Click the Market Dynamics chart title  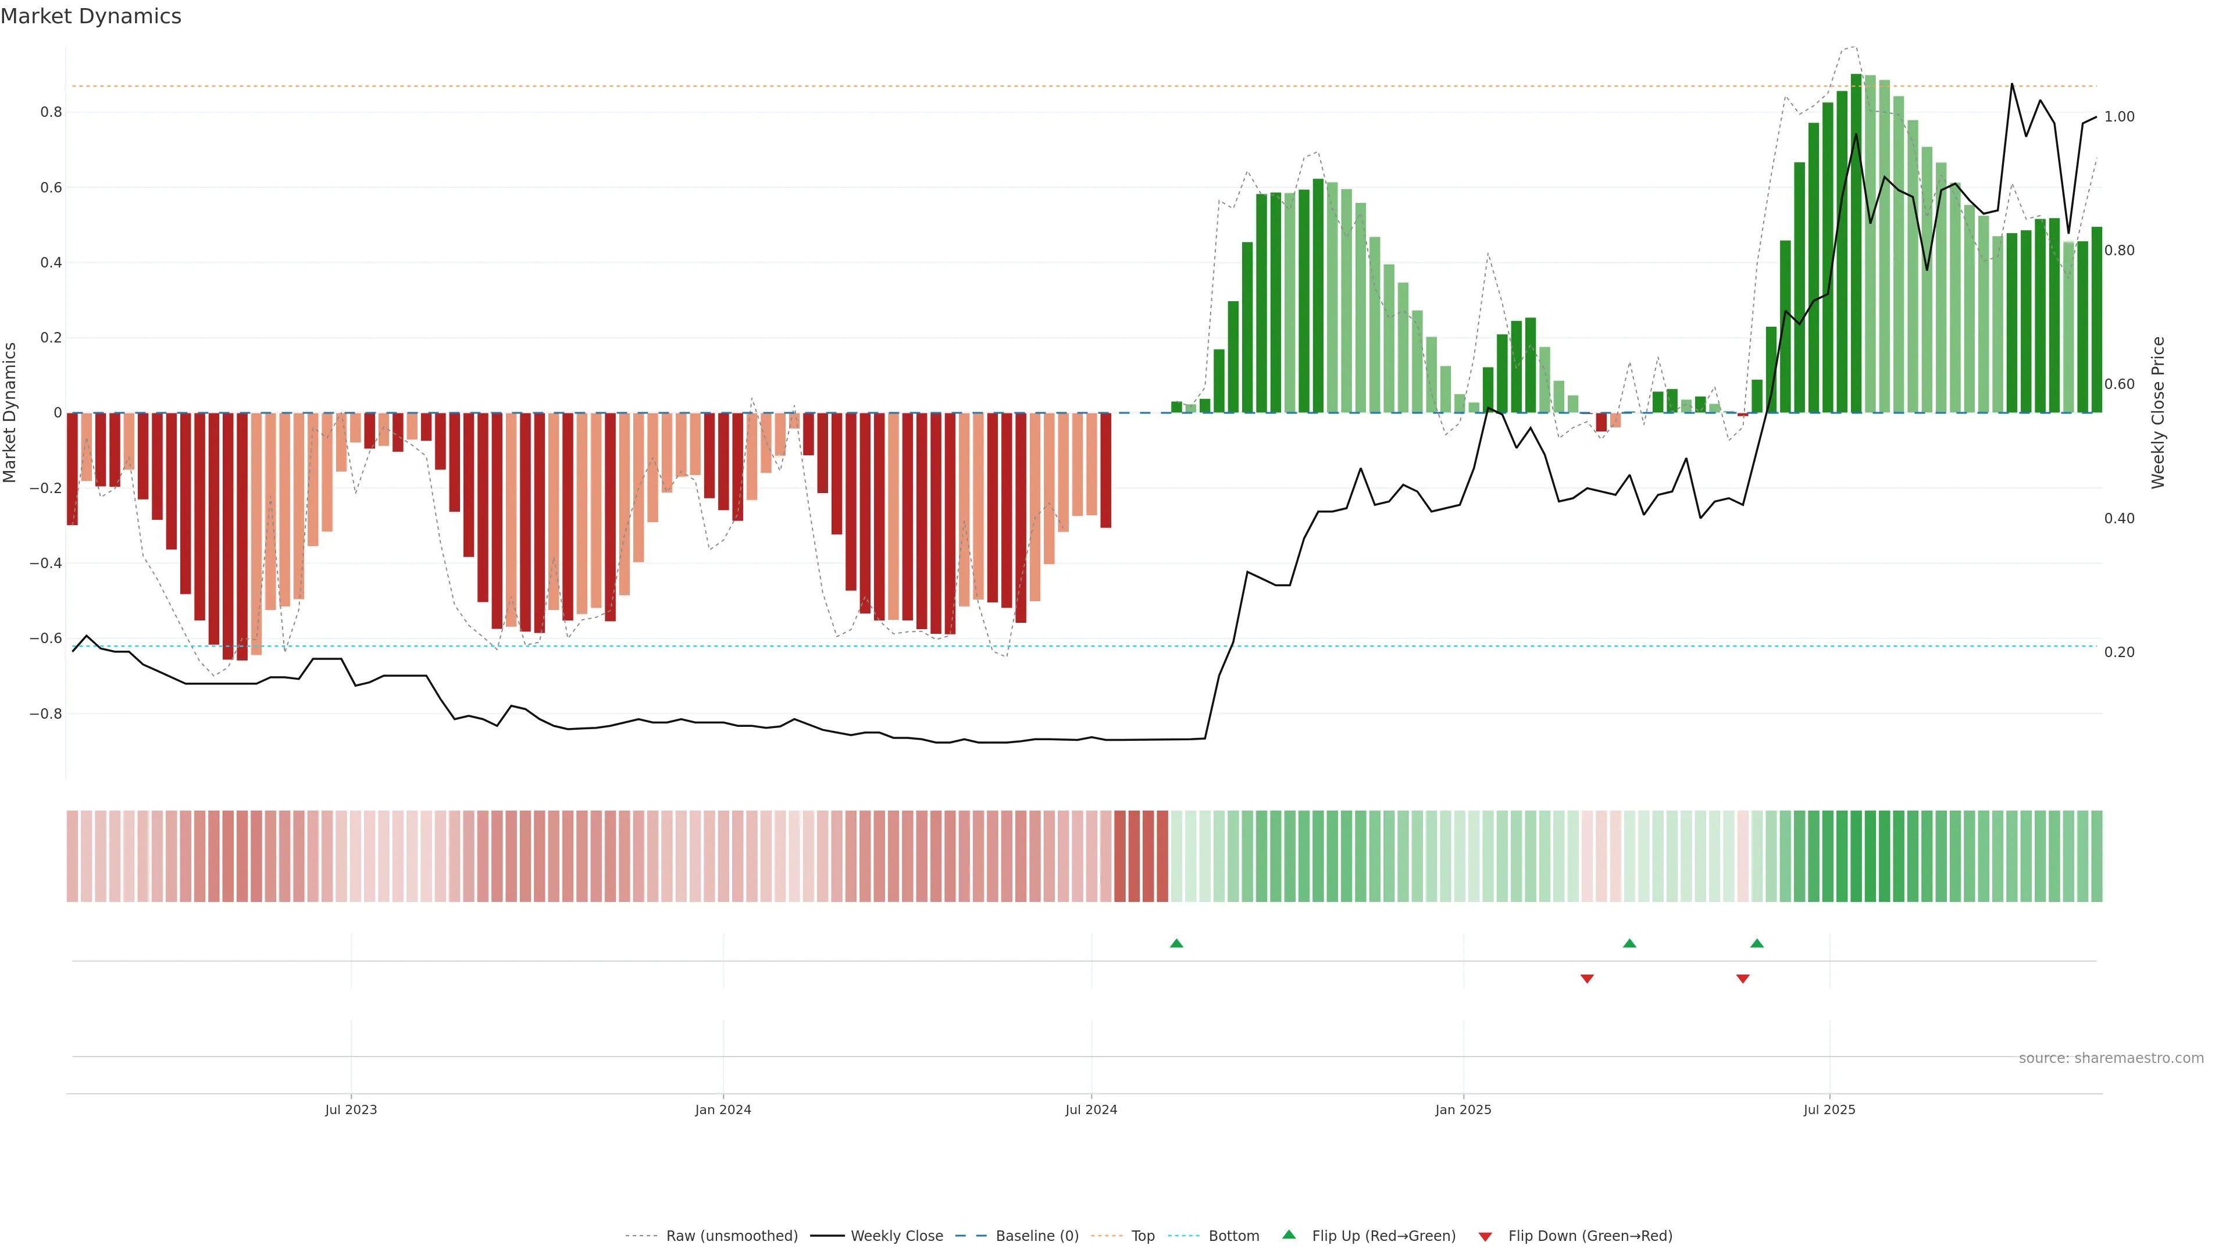click(x=91, y=16)
